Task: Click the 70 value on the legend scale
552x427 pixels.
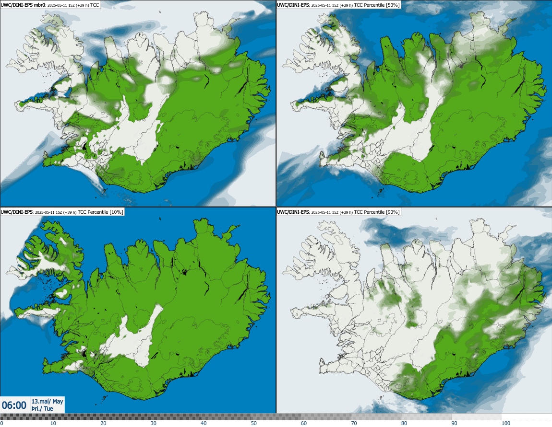Action: pyautogui.click(x=354, y=423)
